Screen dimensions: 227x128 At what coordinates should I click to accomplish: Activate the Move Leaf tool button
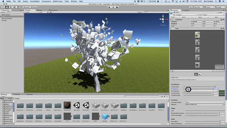[x=196, y=74]
